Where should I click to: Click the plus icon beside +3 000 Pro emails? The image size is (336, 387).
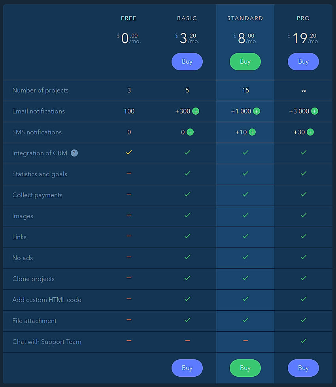click(x=314, y=111)
